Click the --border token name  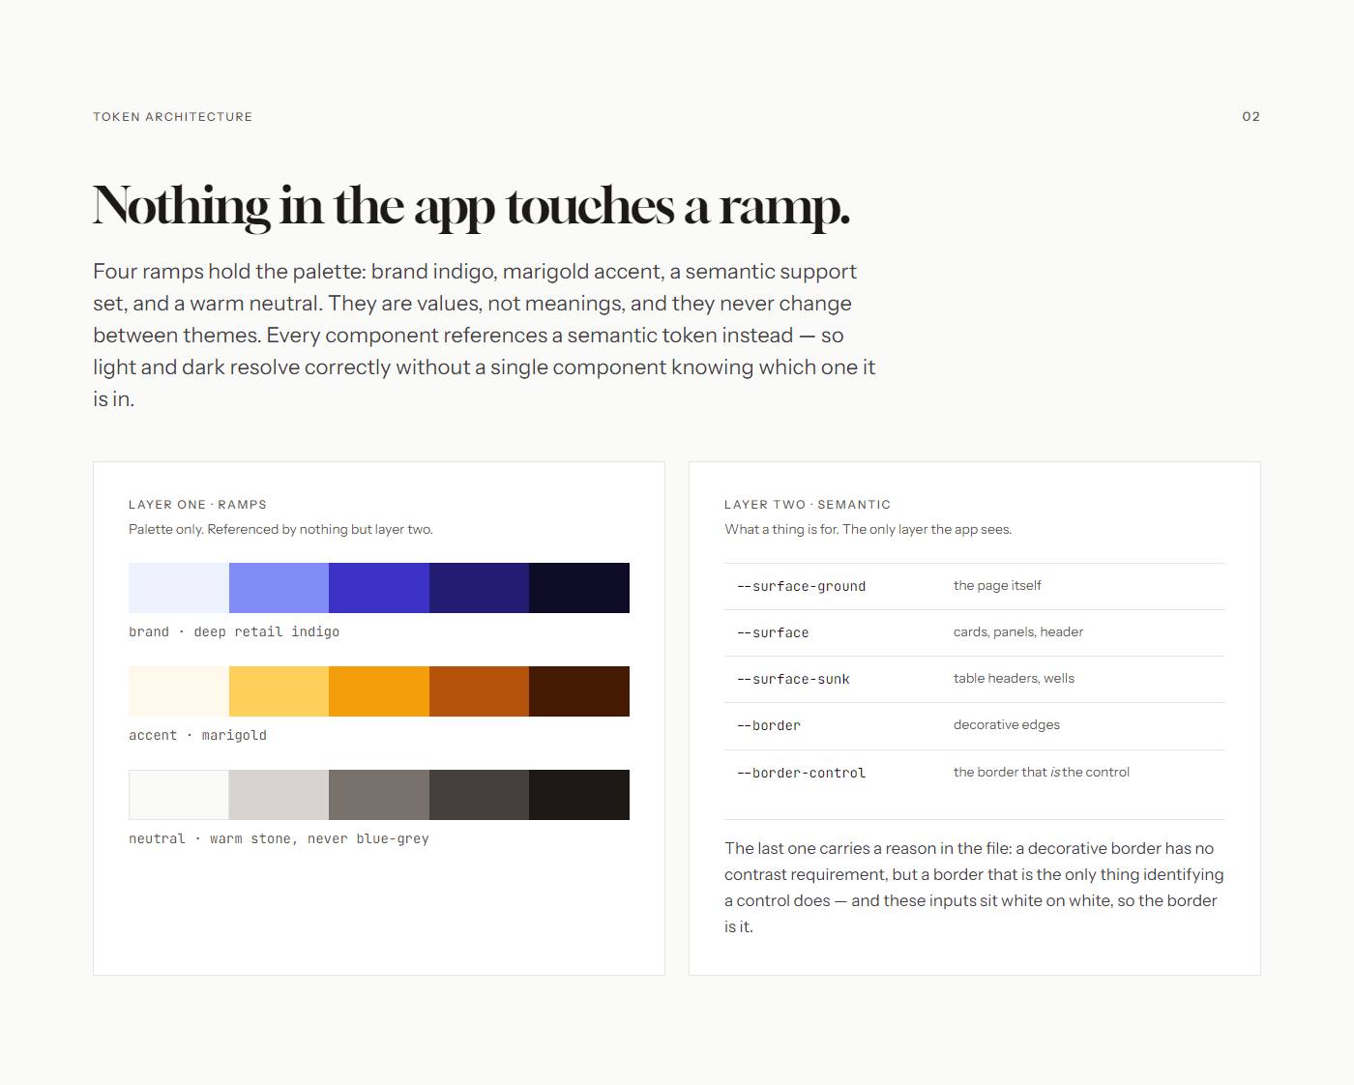769,725
